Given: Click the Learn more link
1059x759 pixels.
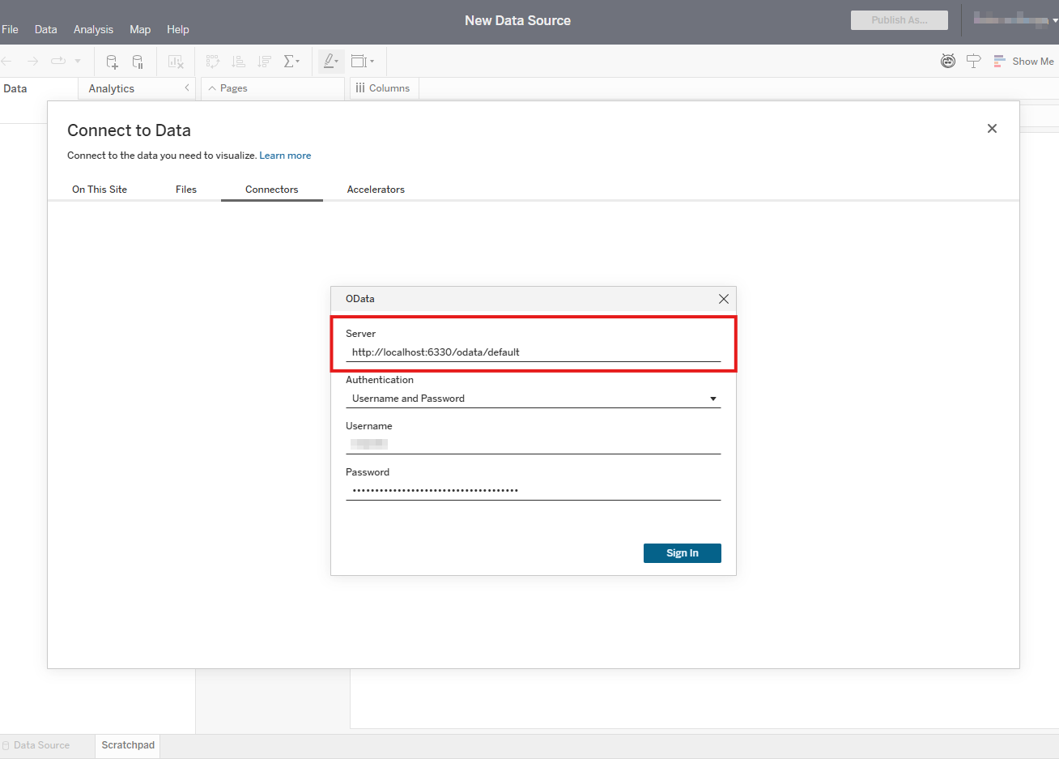Looking at the screenshot, I should 285,156.
